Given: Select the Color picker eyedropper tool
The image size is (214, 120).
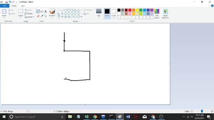Looking at the screenshot, I should (x=42, y=16).
